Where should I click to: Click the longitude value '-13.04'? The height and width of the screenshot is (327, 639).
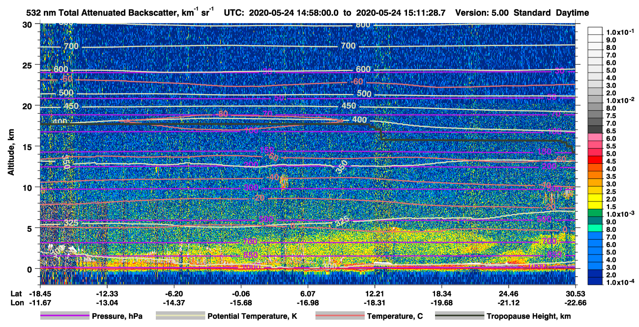click(107, 302)
